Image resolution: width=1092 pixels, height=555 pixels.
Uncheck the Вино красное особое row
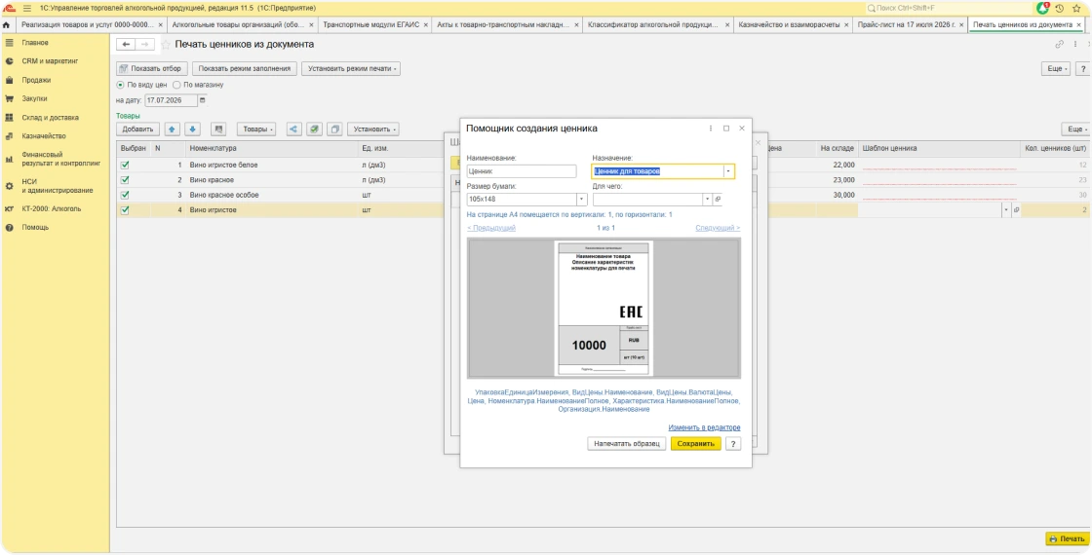coord(125,196)
